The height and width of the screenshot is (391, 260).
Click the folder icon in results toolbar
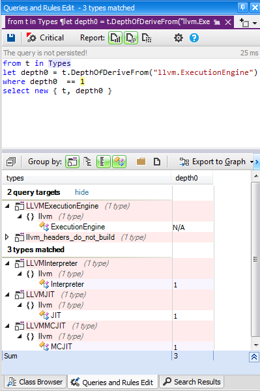pyautogui.click(x=141, y=162)
